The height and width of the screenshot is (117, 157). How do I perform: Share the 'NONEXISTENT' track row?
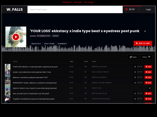pyautogui.click(x=135, y=83)
